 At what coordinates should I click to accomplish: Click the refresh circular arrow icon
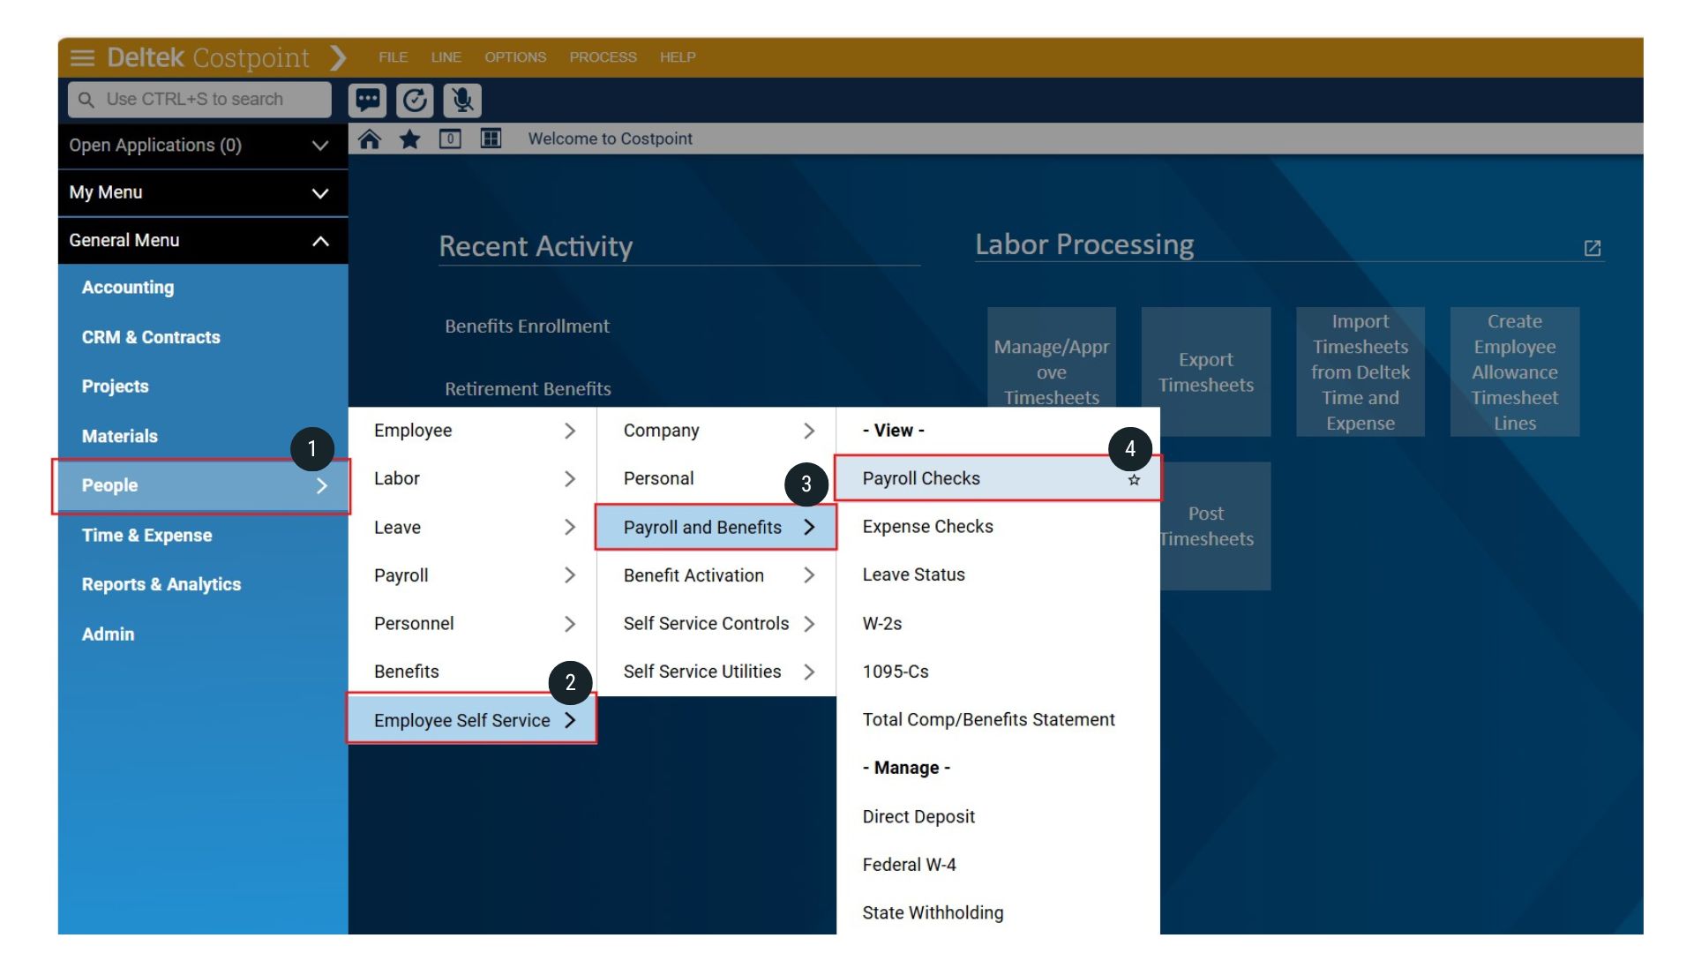pos(415,100)
